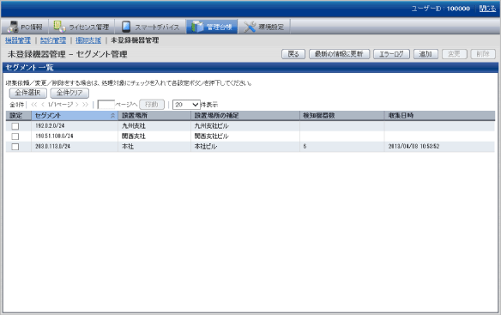Click the 全件クリア button
Image resolution: width=501 pixels, height=315 pixels.
(69, 93)
